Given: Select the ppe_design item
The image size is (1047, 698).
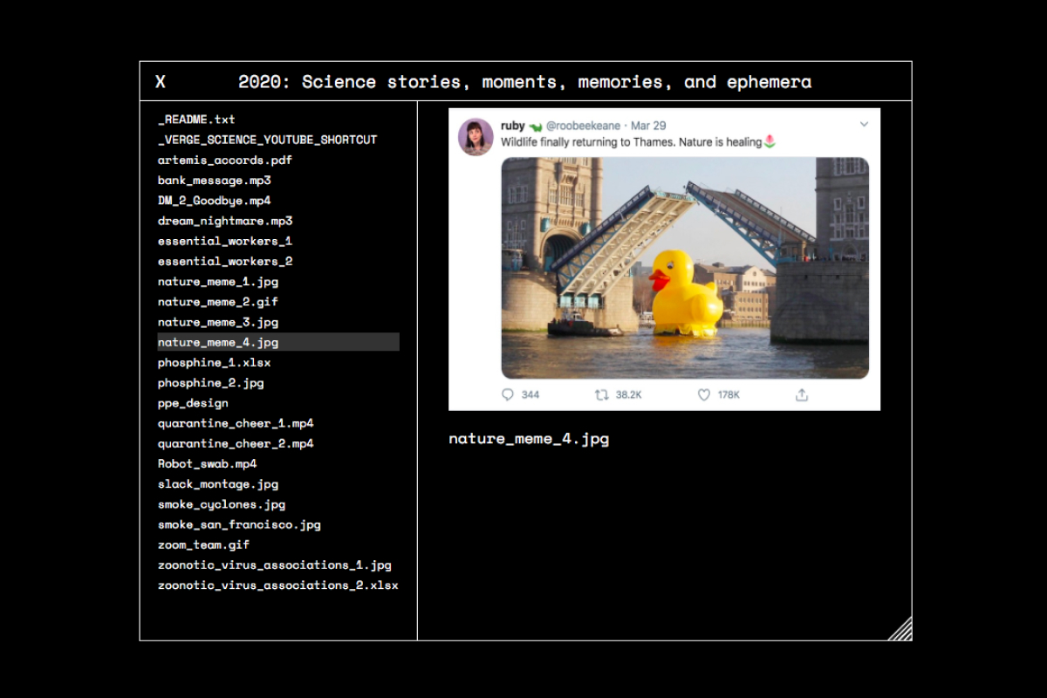Looking at the screenshot, I should [193, 403].
